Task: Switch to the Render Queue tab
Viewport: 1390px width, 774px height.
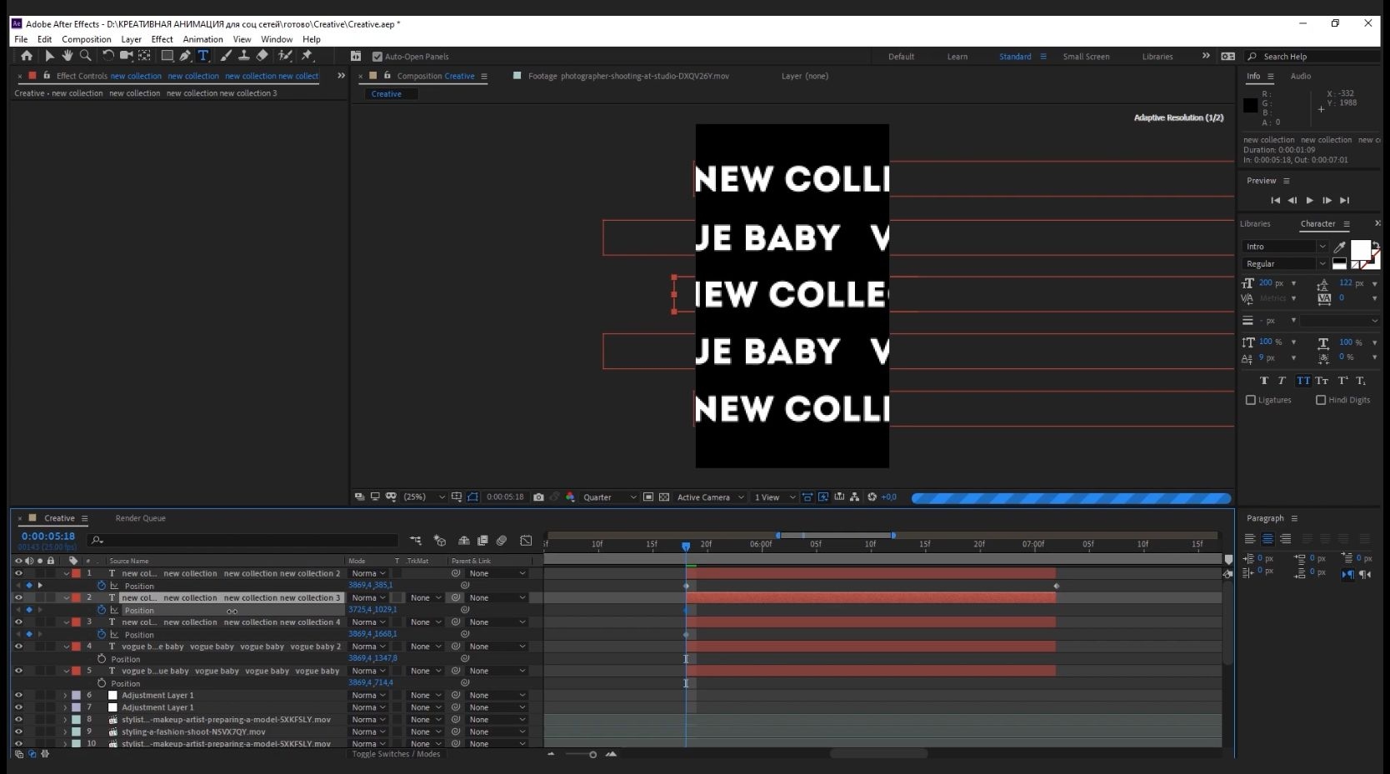Action: coord(140,518)
